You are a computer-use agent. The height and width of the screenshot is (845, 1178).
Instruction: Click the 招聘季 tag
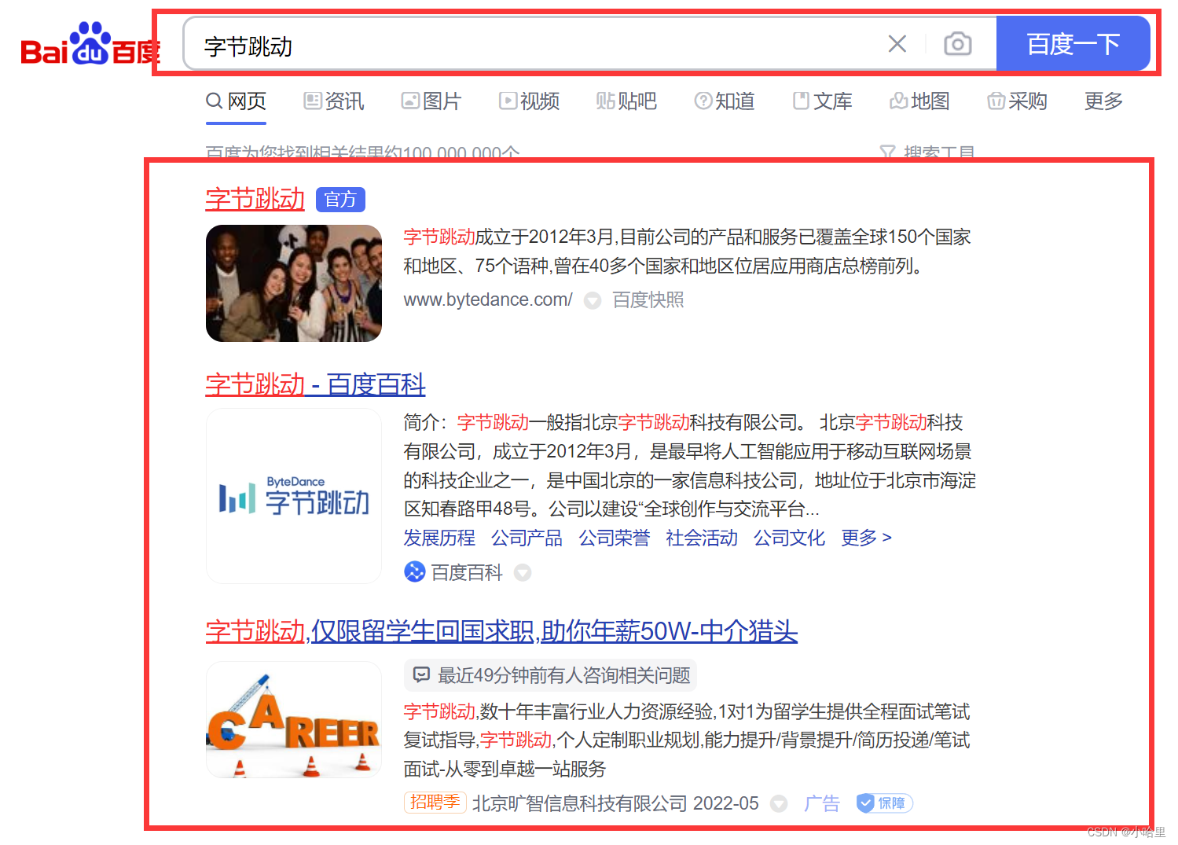coord(435,803)
